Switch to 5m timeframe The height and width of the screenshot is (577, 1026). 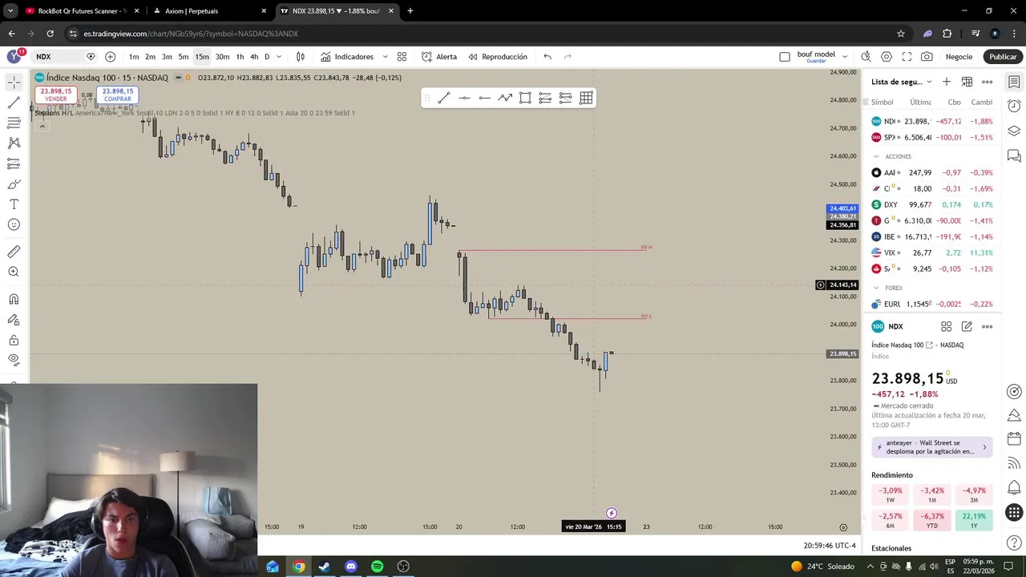[184, 57]
